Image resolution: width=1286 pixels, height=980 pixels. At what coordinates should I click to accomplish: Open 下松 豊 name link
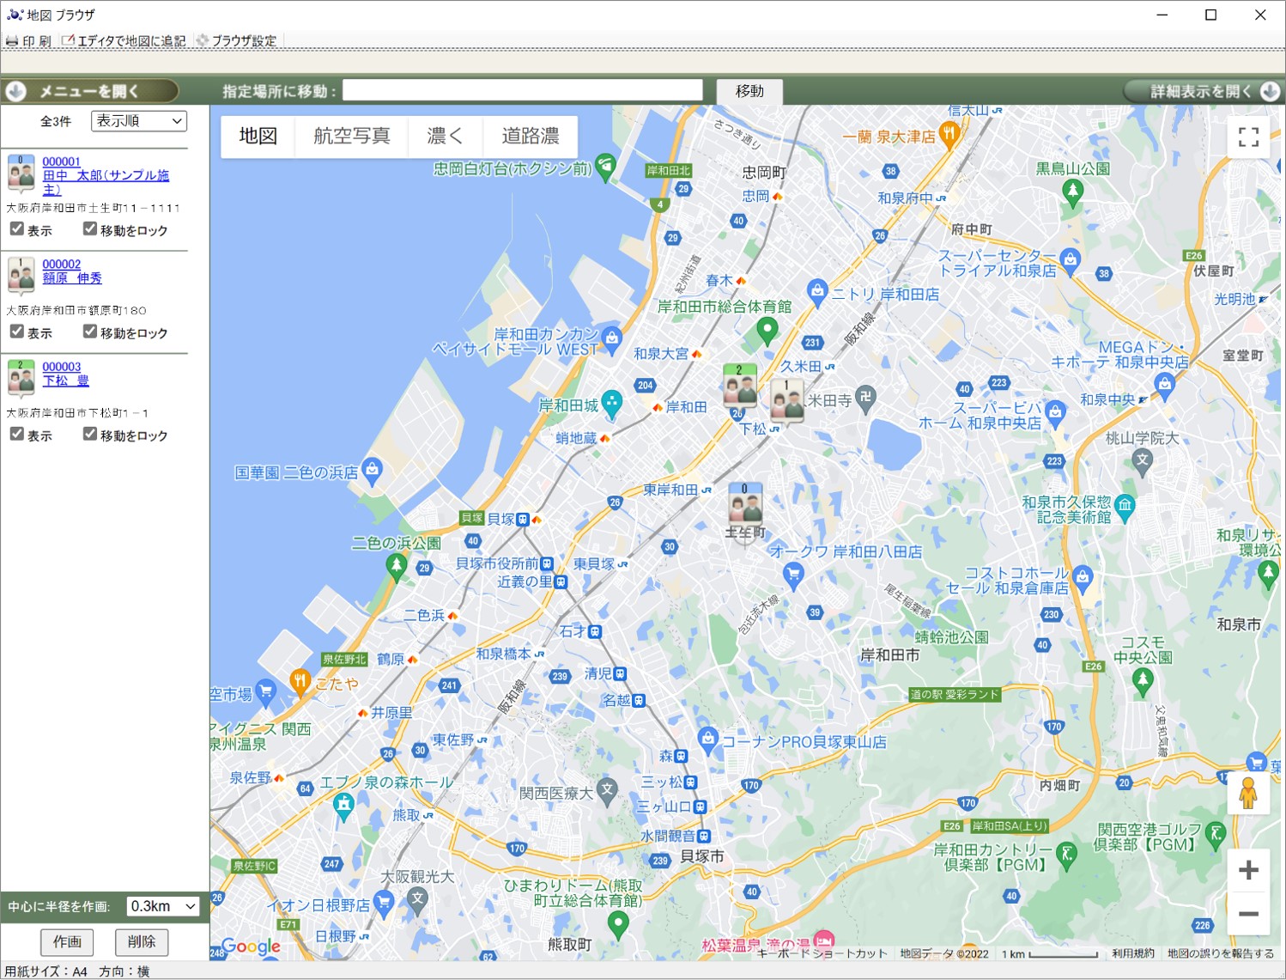click(x=65, y=380)
